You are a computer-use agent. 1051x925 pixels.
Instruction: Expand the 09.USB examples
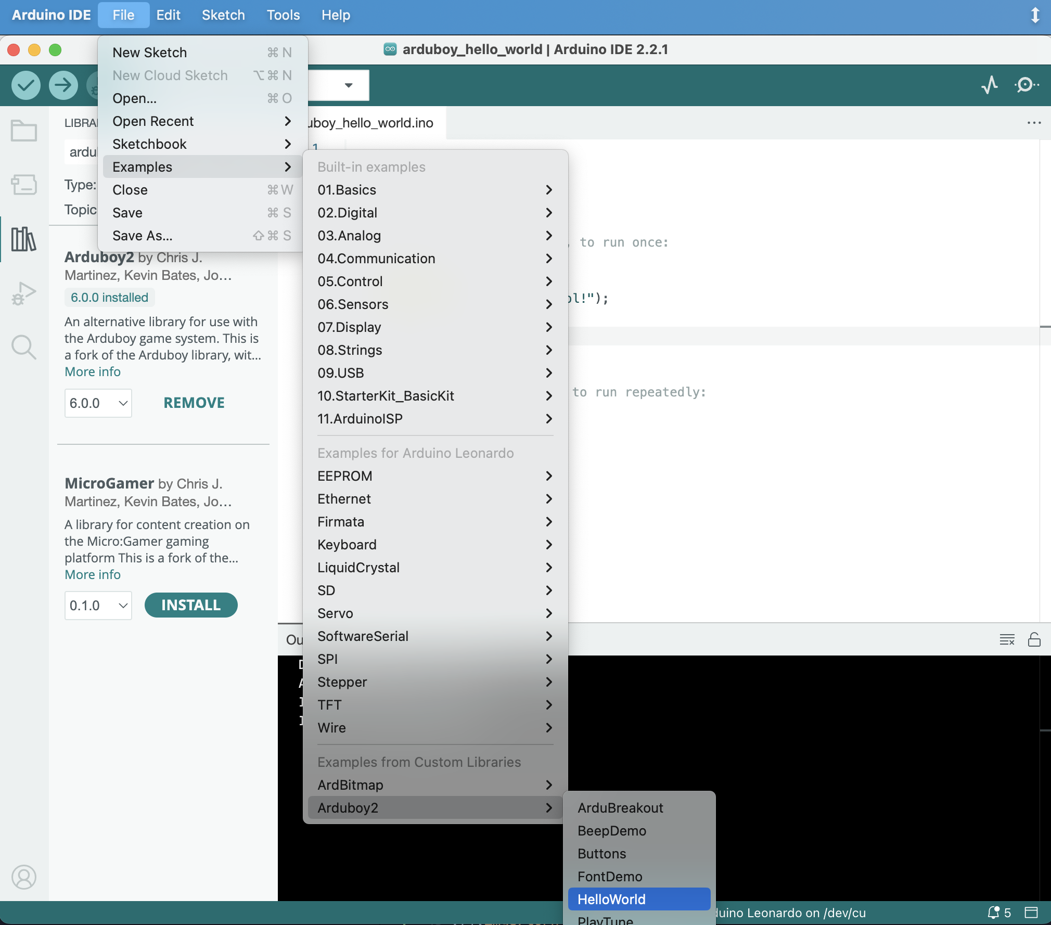pos(435,373)
